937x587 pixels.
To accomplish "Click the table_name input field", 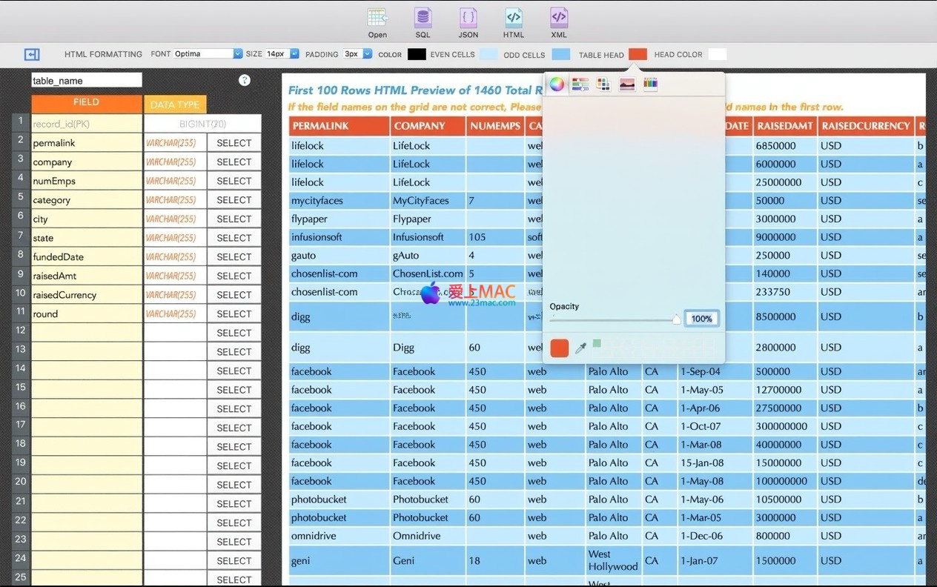I will [x=86, y=80].
